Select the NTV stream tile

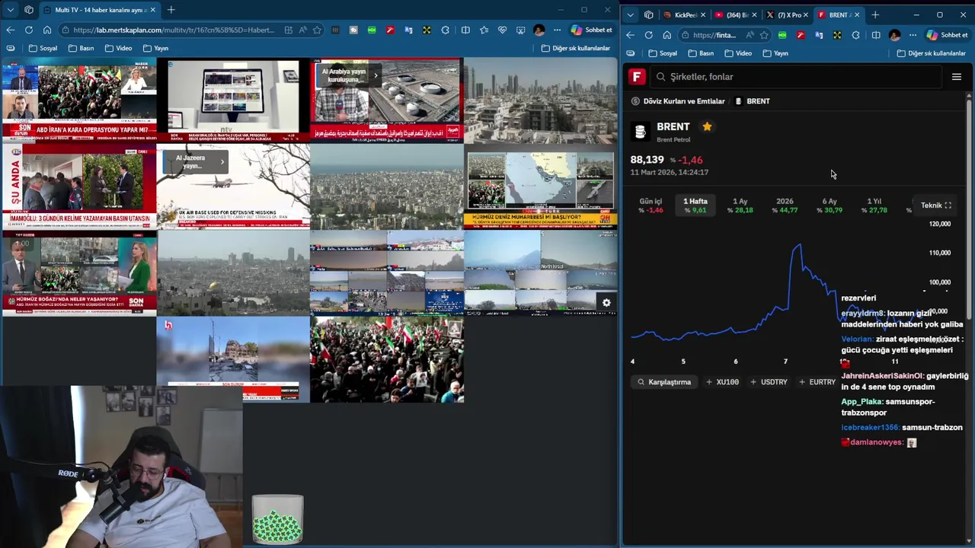[x=233, y=100]
